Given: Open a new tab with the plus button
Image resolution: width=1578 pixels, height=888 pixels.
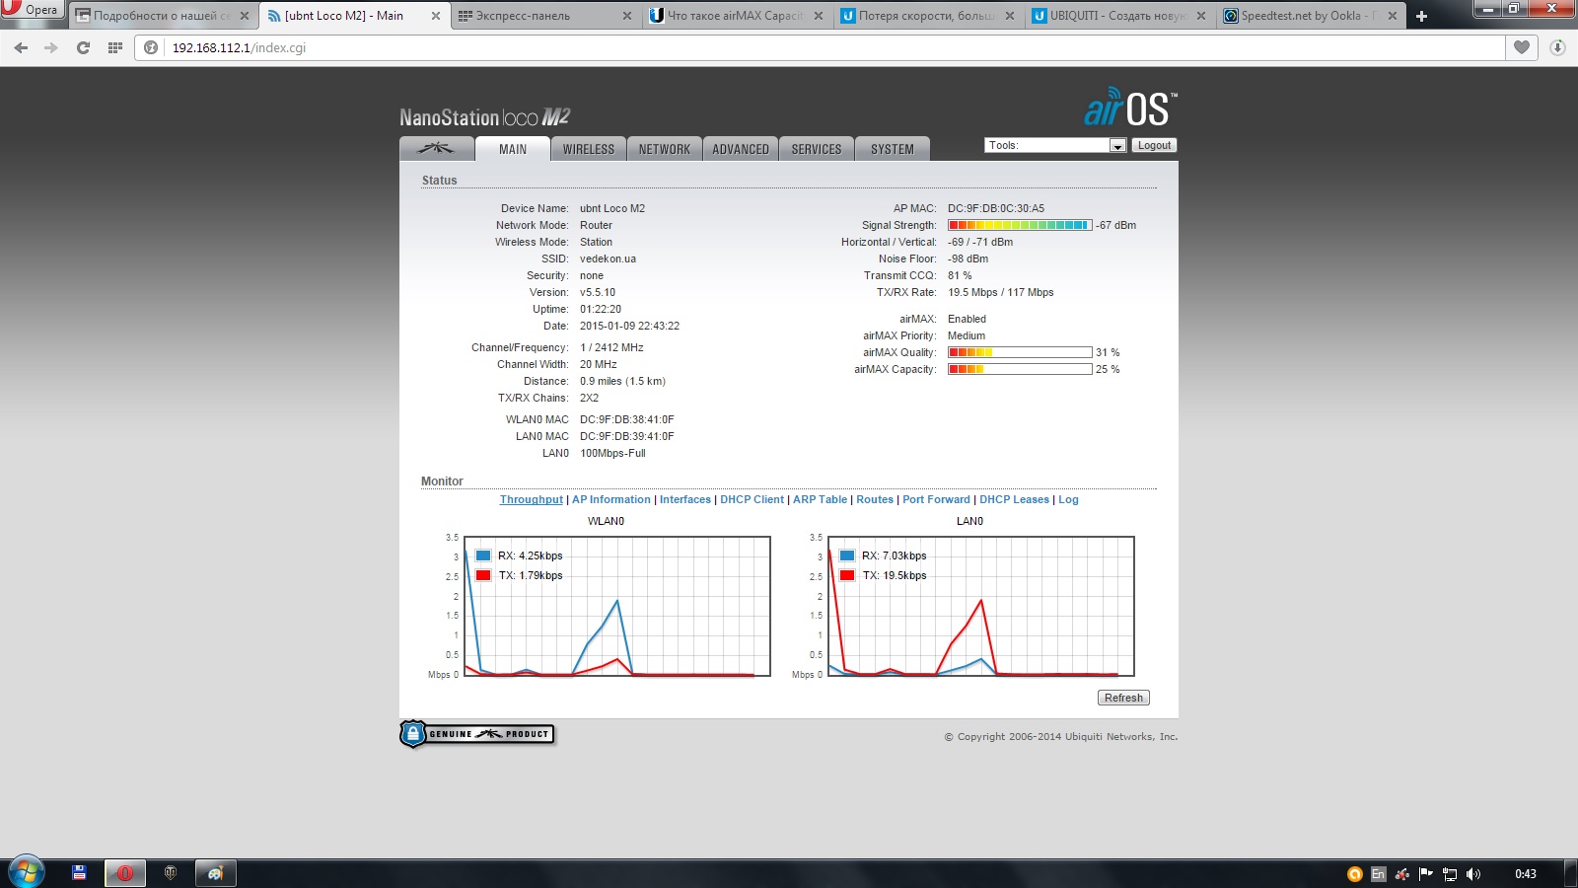Looking at the screenshot, I should (1421, 16).
